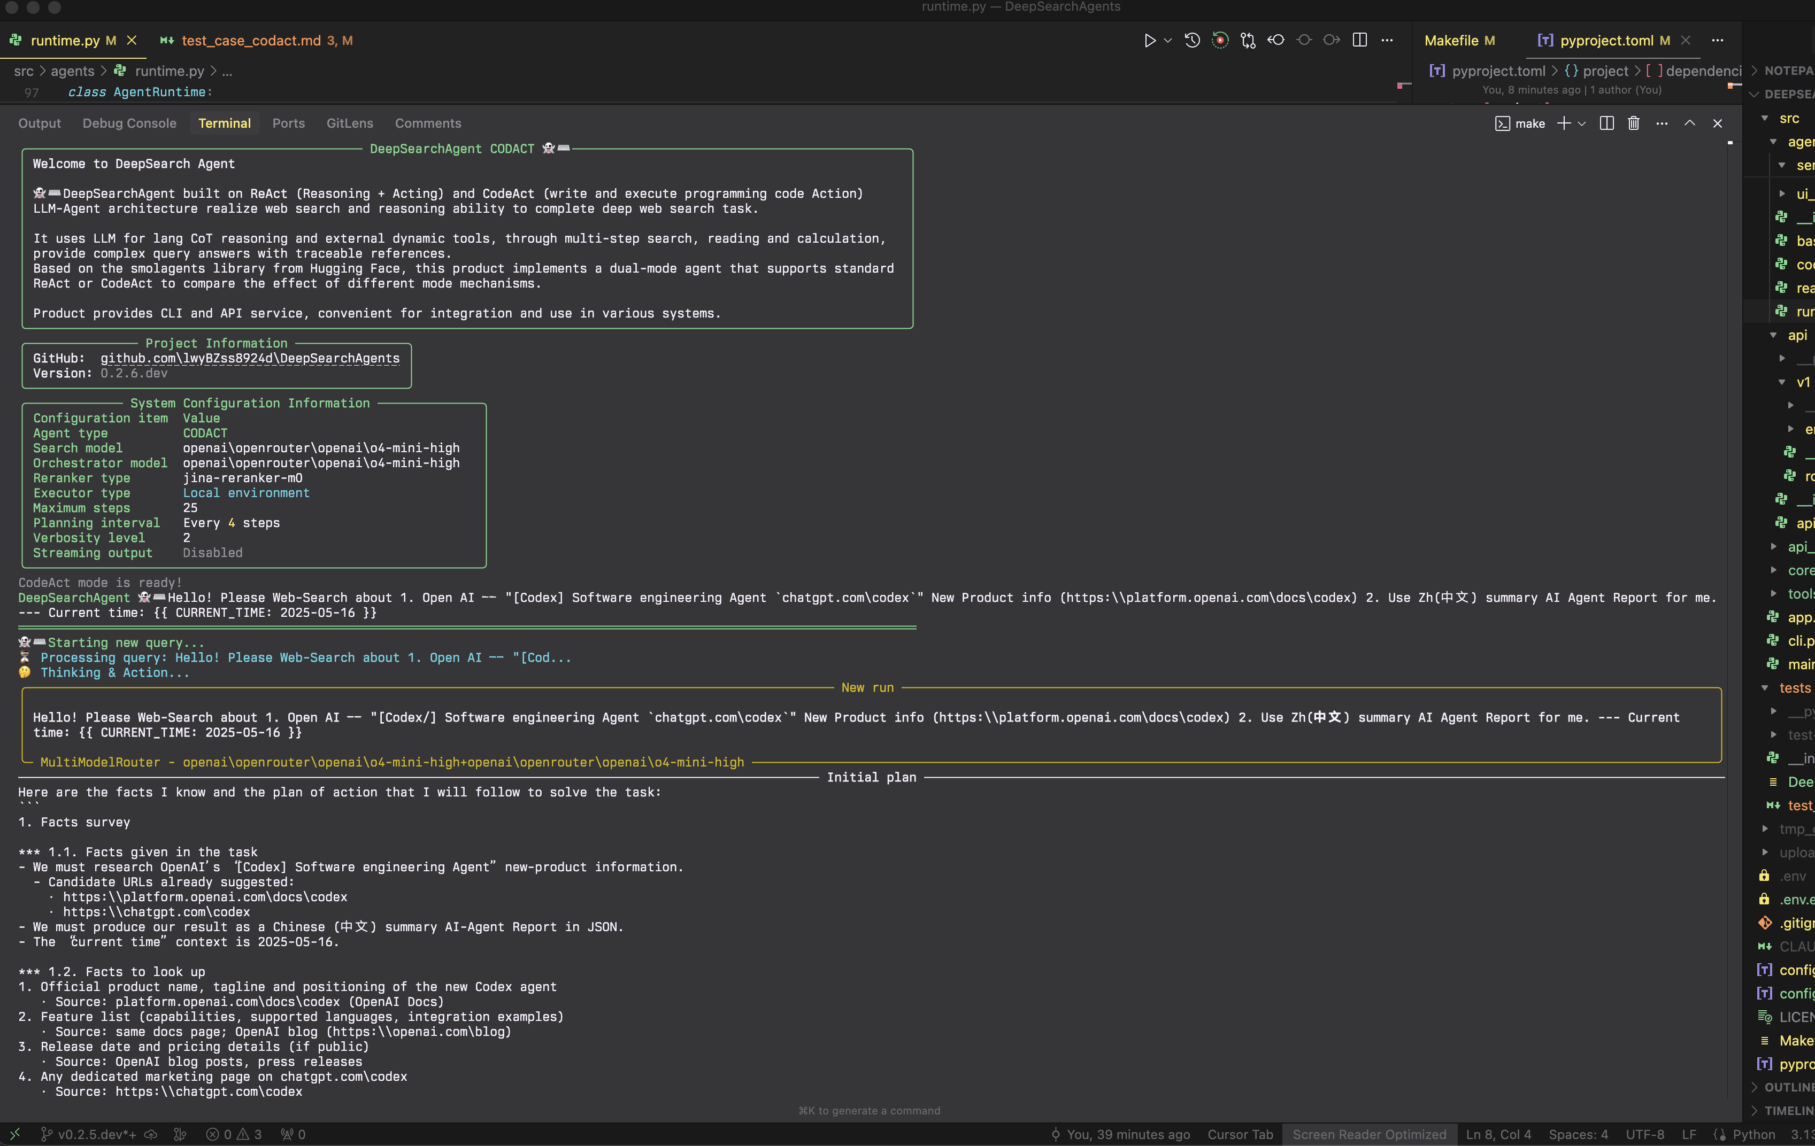
Task: Change indentation via Spaces: 4
Action: [x=1578, y=1134]
